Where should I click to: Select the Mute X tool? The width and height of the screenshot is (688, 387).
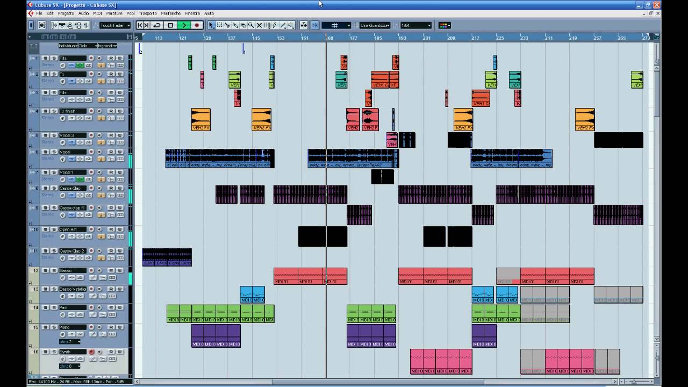[x=259, y=25]
